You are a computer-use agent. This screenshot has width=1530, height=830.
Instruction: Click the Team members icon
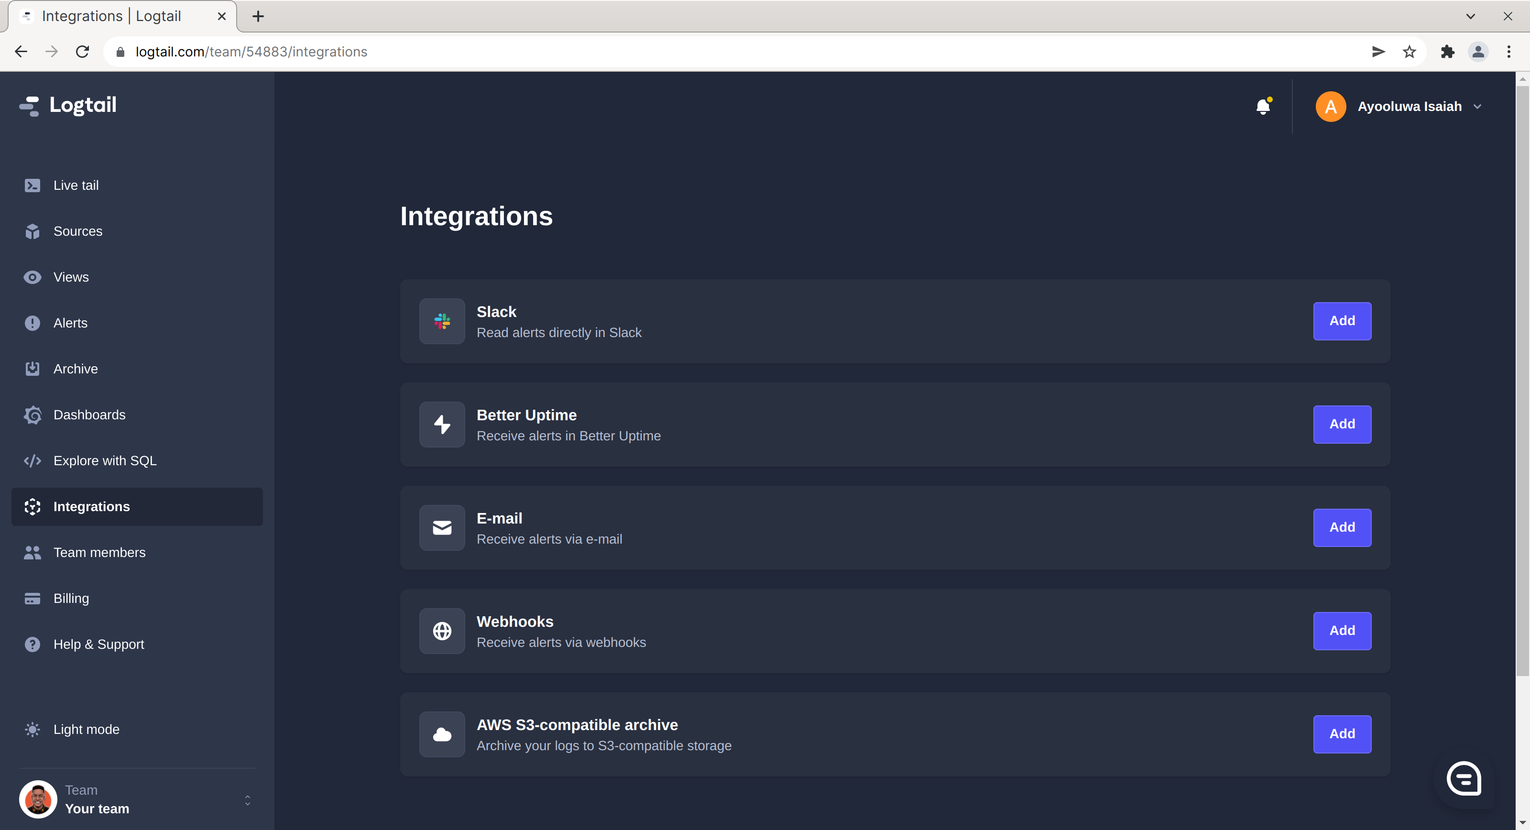(33, 553)
